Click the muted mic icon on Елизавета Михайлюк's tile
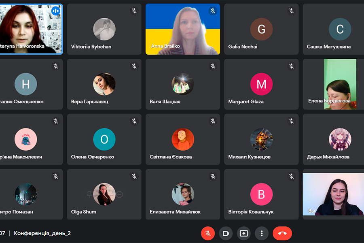Screen dimensions: 364x243 (x=213, y=176)
